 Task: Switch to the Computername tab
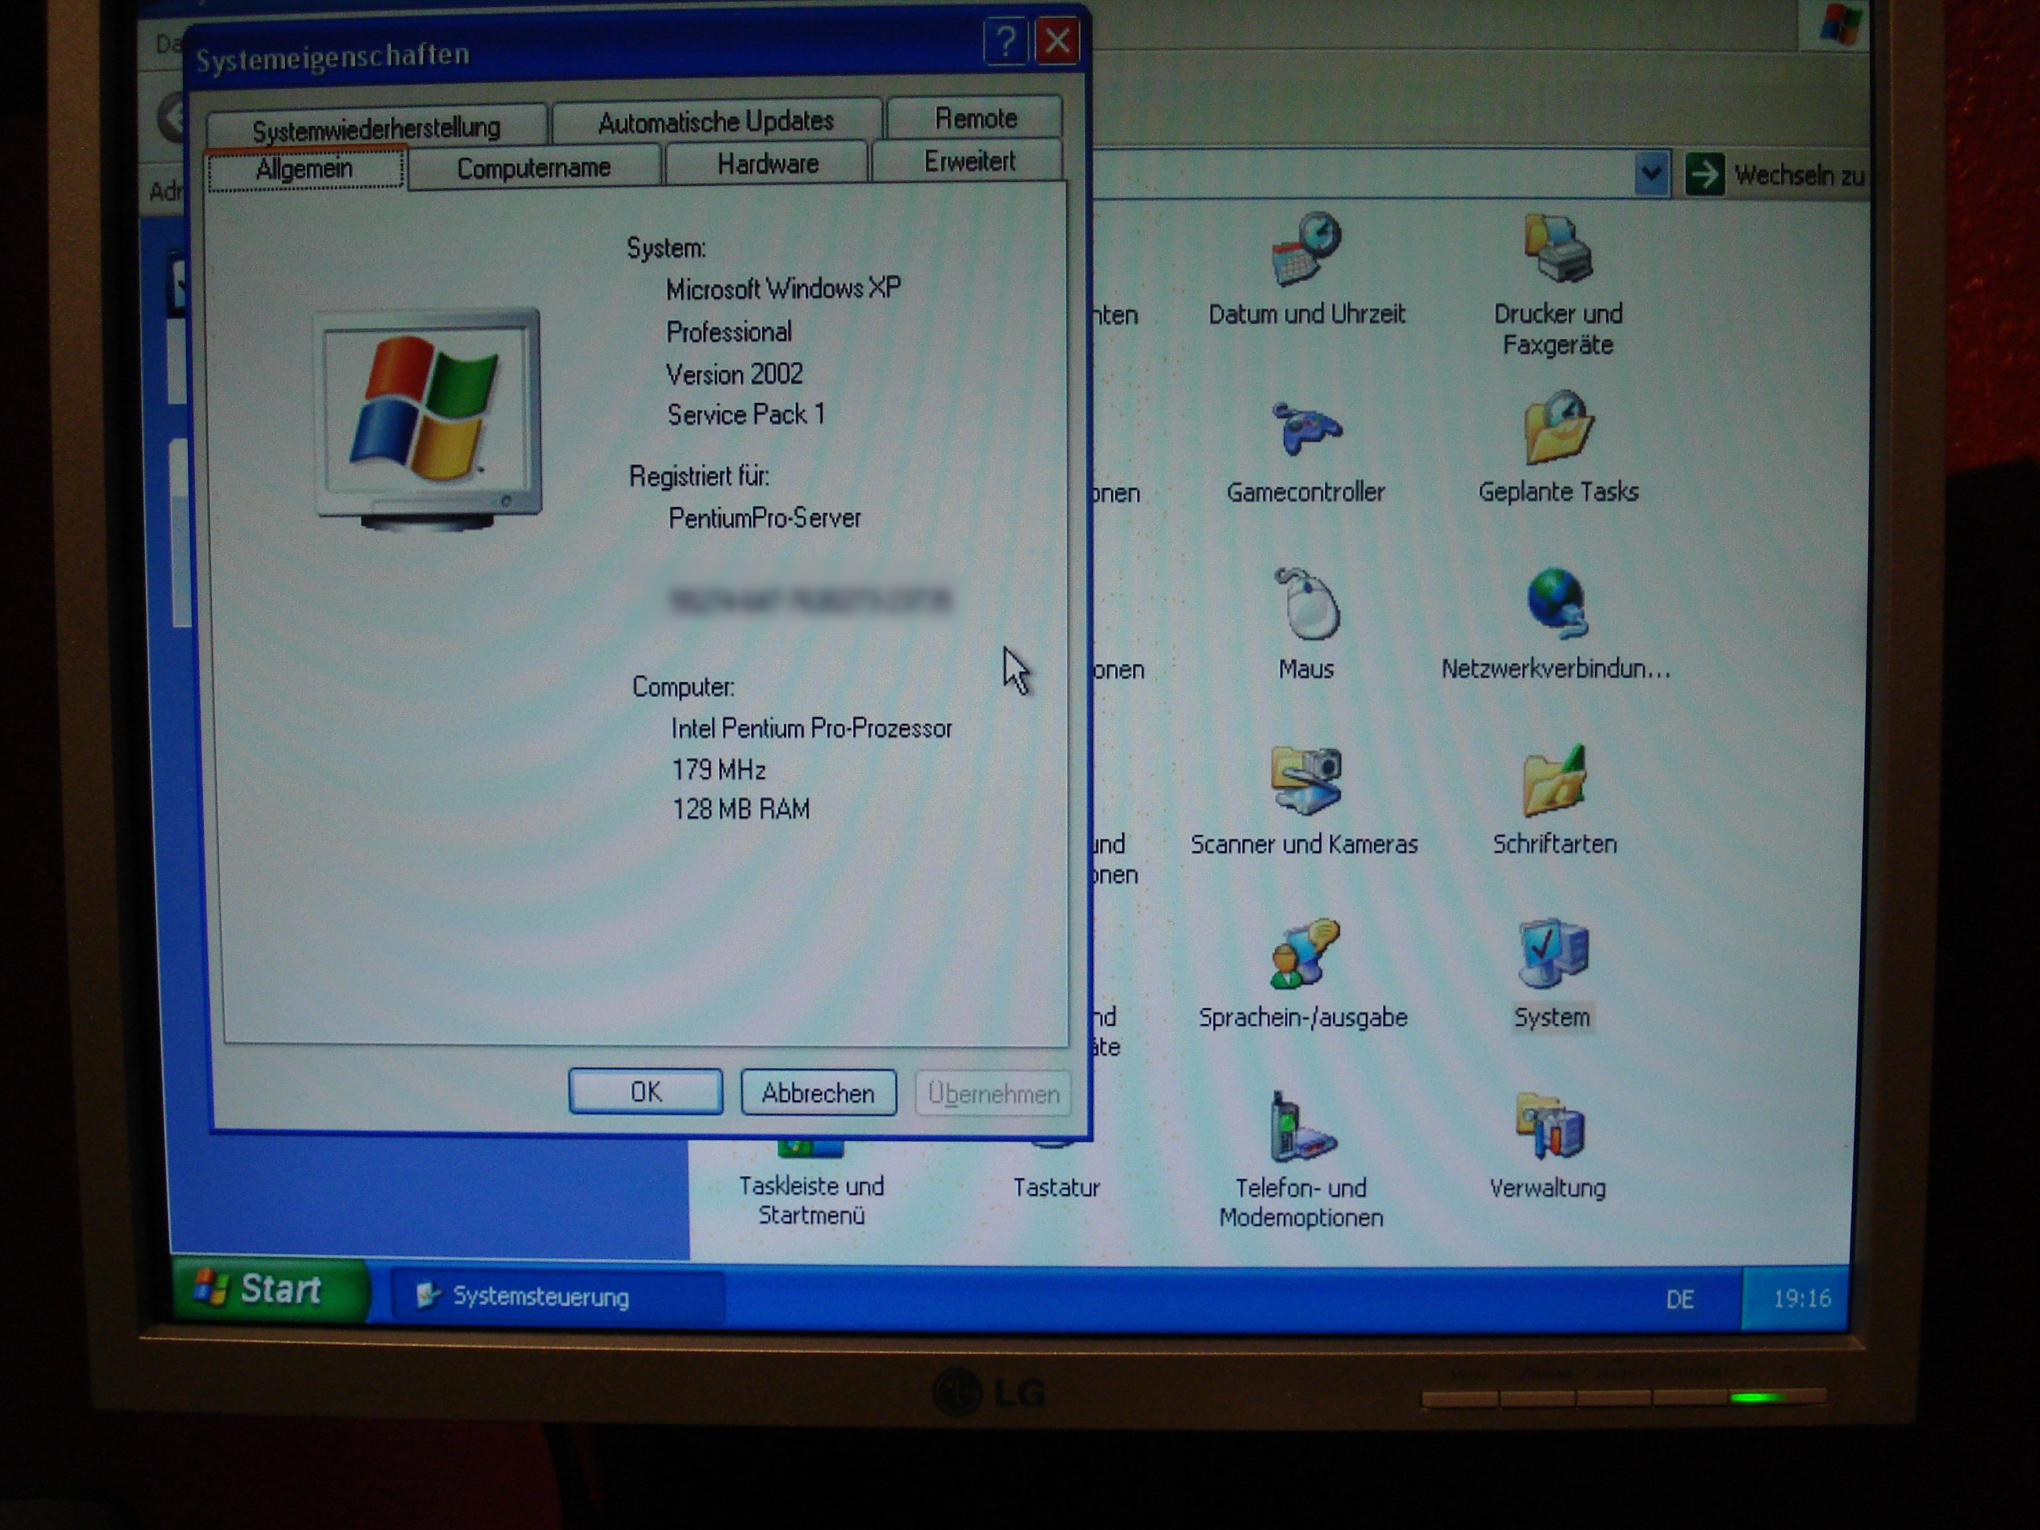point(533,168)
